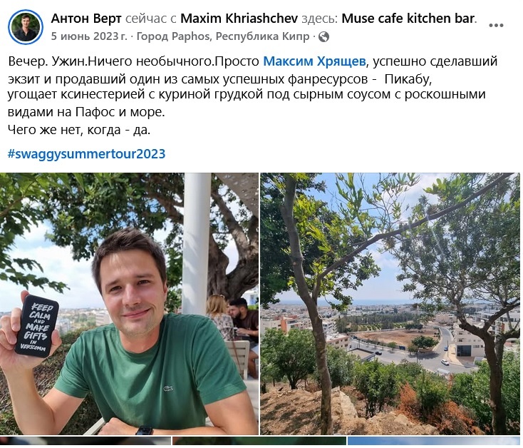Viewport: 523px width, 448px height.
Task: Click the black Keep Calm tin in the photo
Action: [36, 326]
